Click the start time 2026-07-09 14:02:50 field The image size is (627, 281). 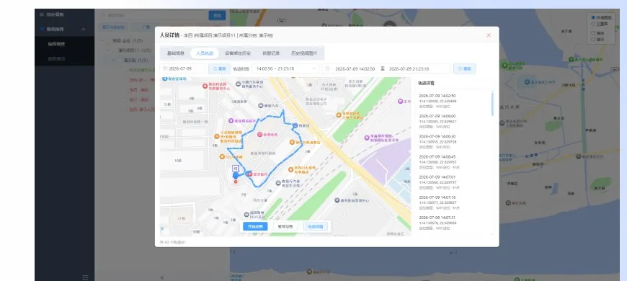click(355, 68)
